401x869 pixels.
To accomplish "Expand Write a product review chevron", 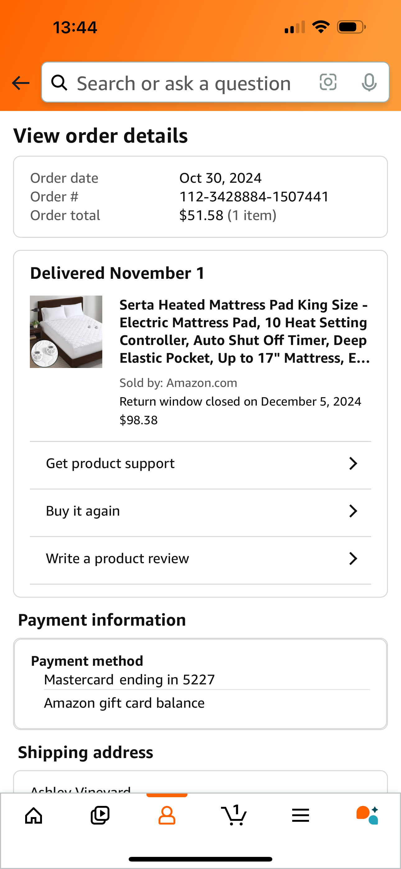I will point(353,559).
